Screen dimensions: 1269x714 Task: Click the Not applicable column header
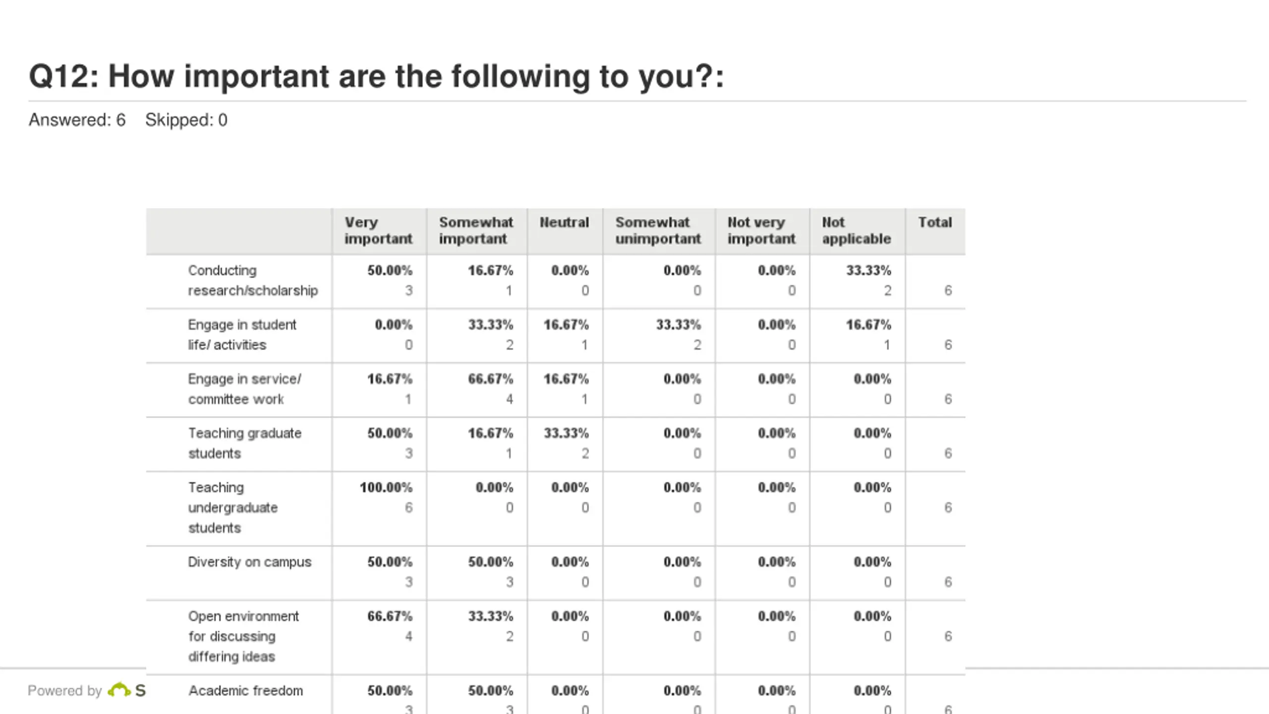point(856,231)
